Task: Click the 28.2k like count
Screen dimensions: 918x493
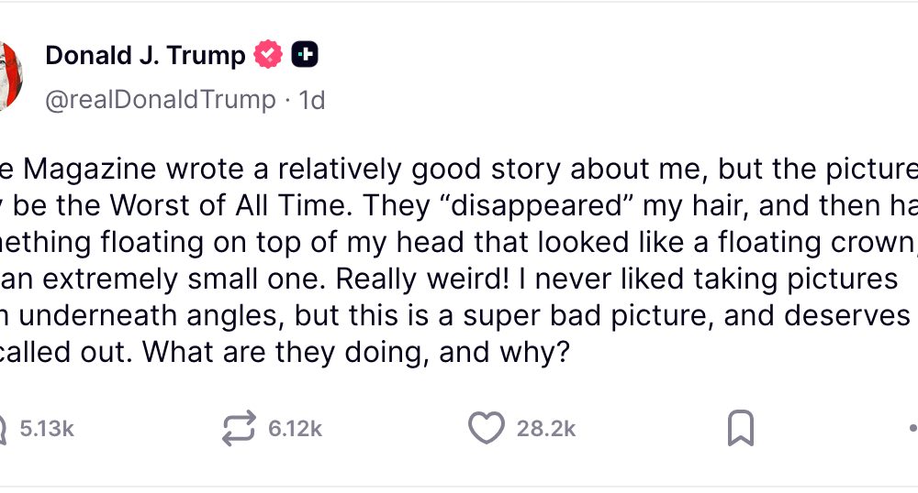Action: pos(546,428)
